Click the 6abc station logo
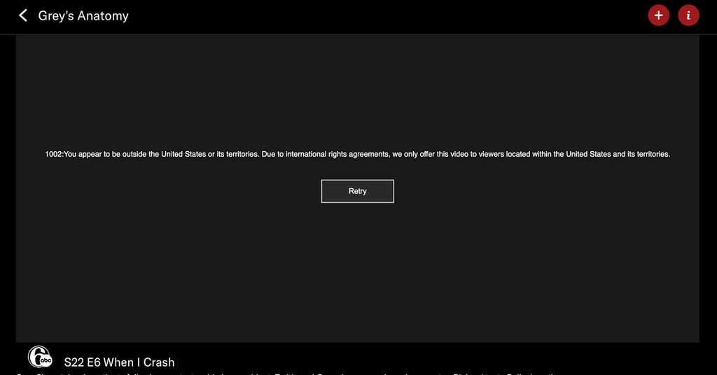Image resolution: width=717 pixels, height=375 pixels. point(40,357)
